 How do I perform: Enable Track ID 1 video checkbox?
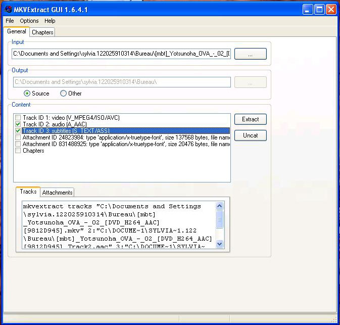(18, 118)
